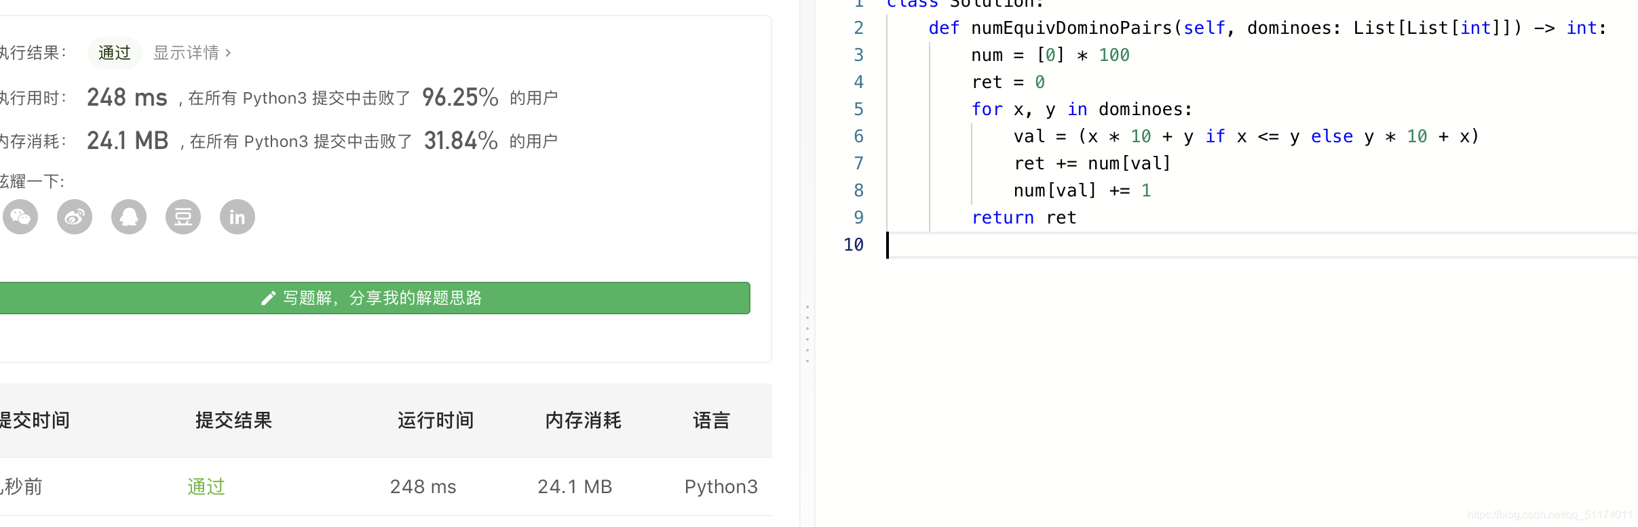Screen dimensions: 1638x527
Task: Share result via LinkedIn icon
Action: (x=237, y=217)
